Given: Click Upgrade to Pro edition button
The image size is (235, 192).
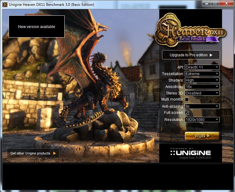Looking at the screenshot, I should click(191, 55).
